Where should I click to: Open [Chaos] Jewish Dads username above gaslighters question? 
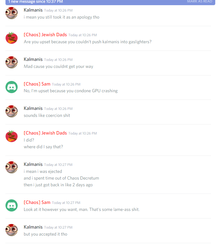pyautogui.click(x=45, y=35)
